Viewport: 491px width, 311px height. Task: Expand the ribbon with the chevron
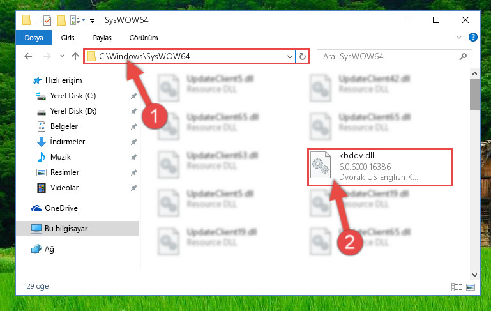(x=458, y=37)
